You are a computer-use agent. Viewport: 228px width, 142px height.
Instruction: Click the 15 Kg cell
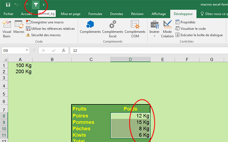[x=130, y=122]
